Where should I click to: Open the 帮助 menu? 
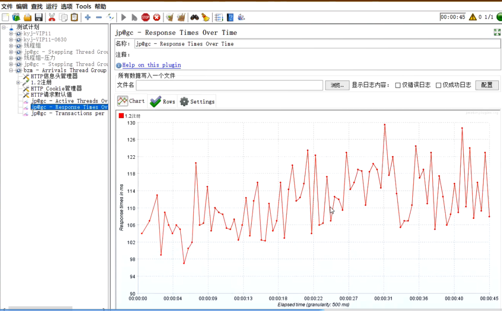pyautogui.click(x=100, y=7)
